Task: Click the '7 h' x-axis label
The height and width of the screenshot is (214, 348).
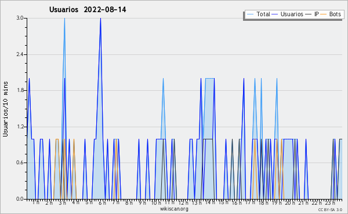Action: coord(115,202)
